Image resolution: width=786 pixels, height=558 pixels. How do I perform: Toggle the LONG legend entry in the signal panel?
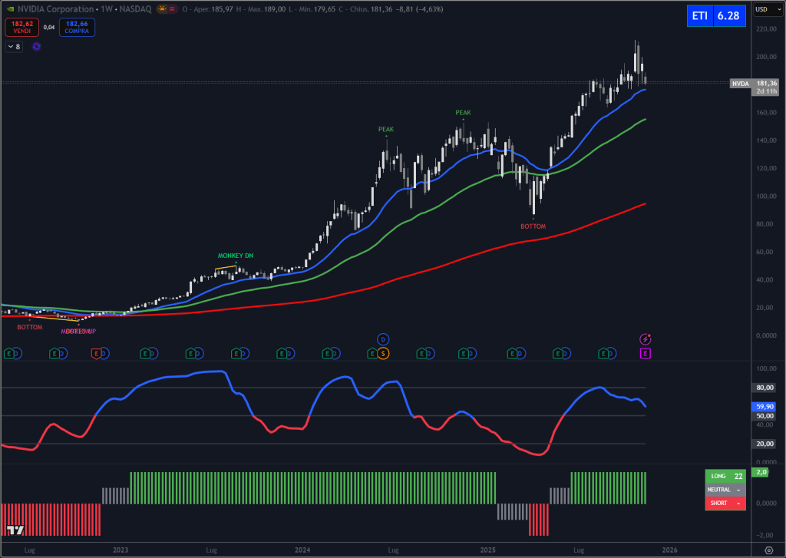(725, 476)
